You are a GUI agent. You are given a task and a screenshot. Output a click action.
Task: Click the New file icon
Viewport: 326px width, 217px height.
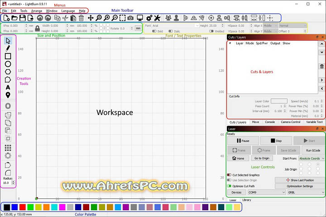6,18
